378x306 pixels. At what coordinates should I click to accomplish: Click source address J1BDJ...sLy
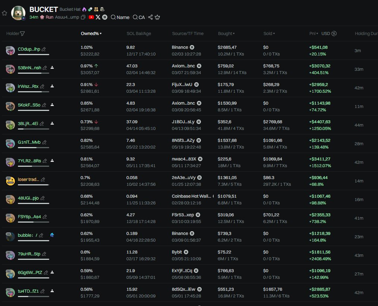183,122
